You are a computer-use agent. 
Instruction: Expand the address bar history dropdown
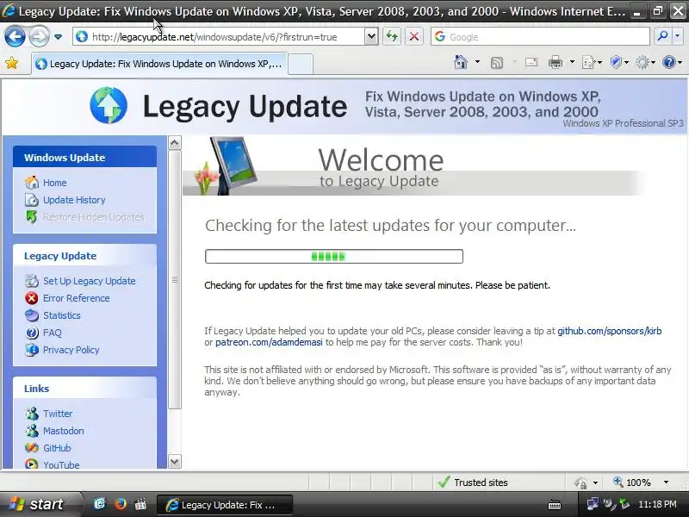coord(371,37)
